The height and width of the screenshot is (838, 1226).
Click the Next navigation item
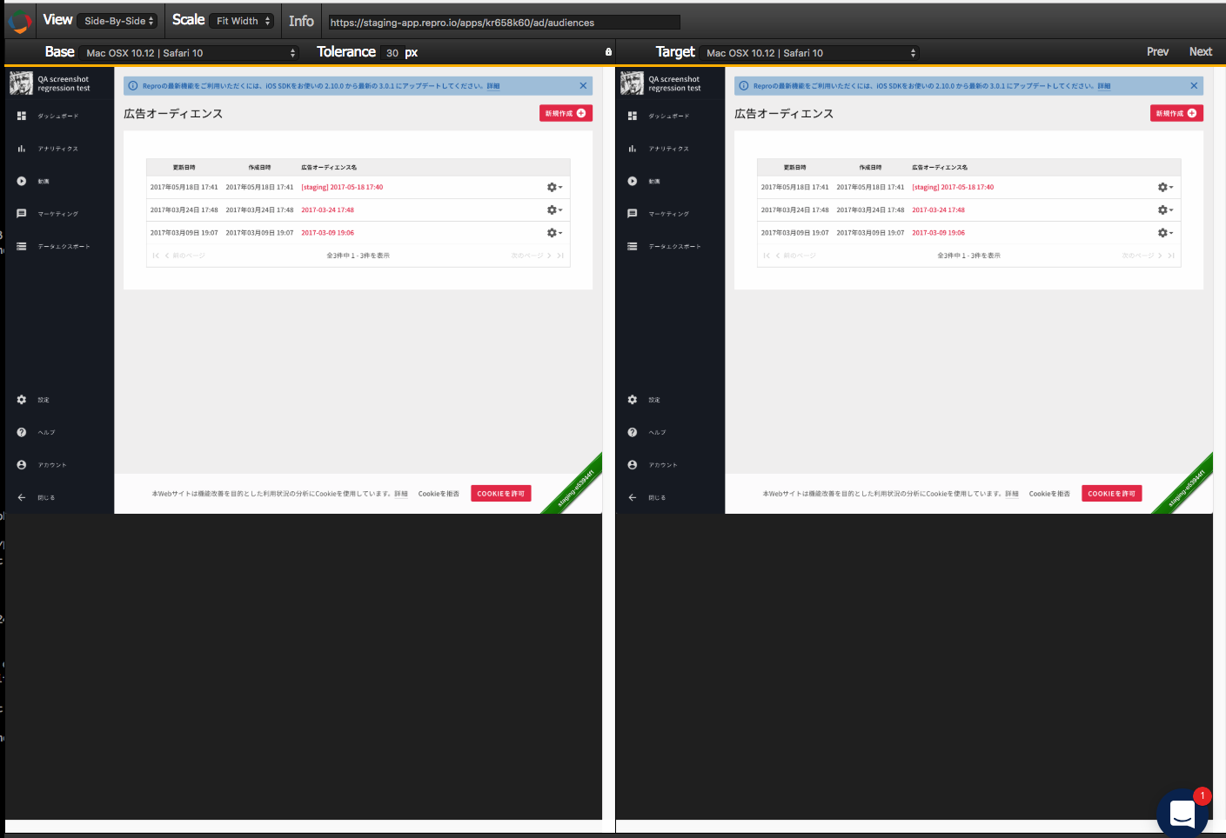click(x=1201, y=52)
